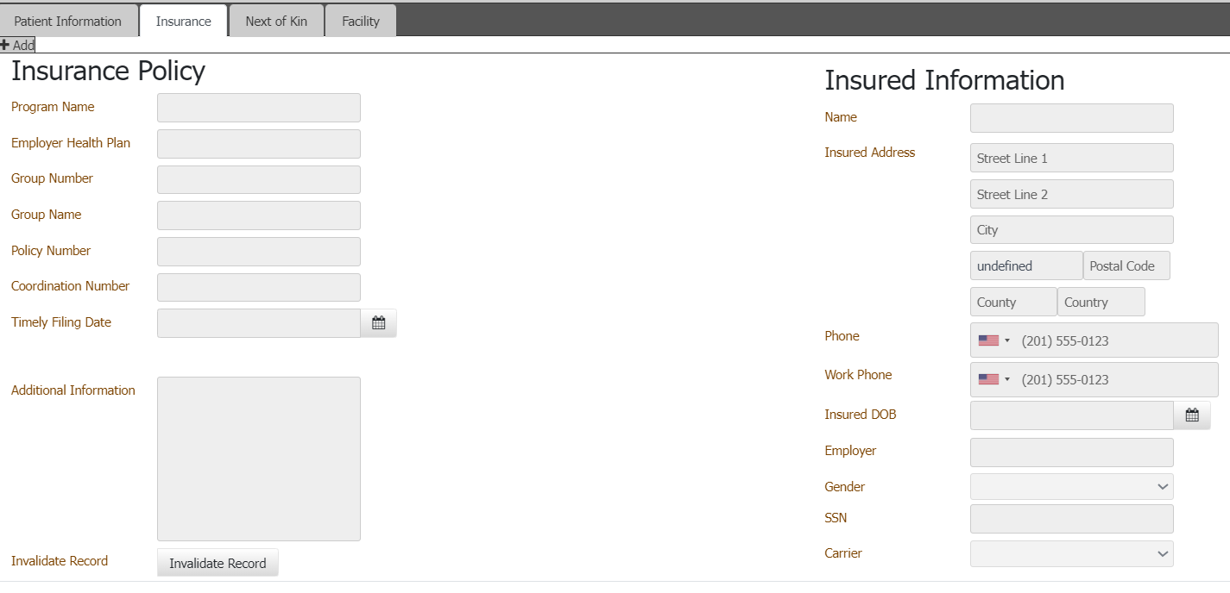Screen dimensions: 1230x593
Task: Open the Facility tab
Action: tap(361, 22)
